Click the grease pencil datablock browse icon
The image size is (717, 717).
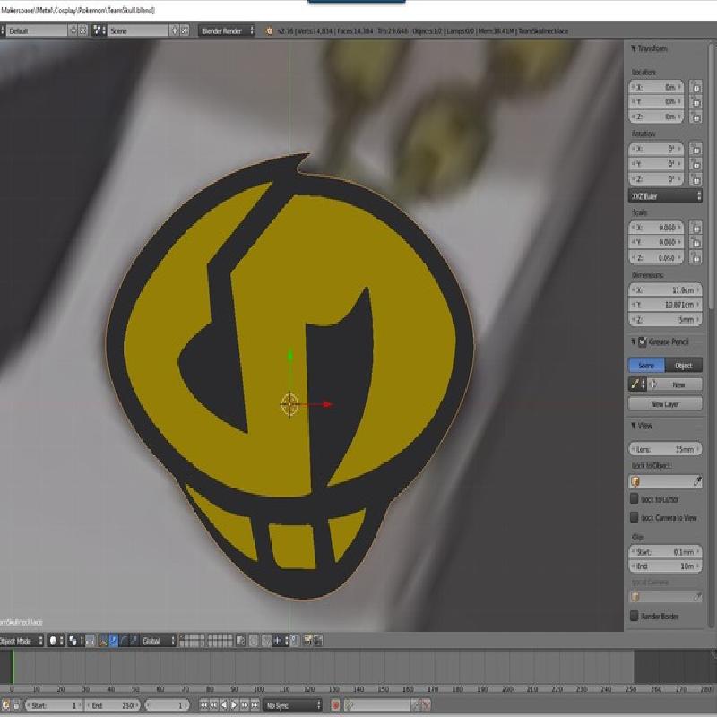637,384
